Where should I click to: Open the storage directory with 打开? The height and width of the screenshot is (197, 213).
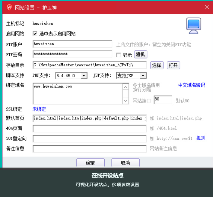pos(173,65)
